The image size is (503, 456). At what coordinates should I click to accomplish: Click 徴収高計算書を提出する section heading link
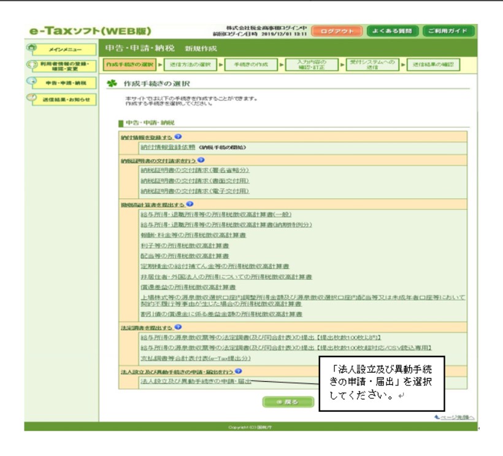coord(153,204)
